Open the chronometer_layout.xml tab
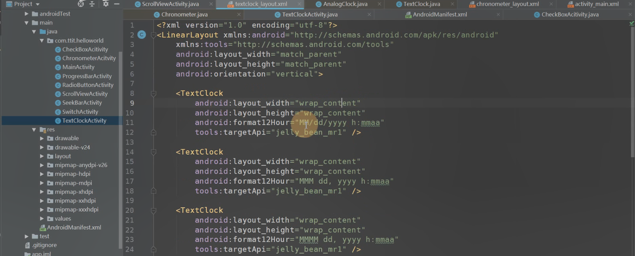Screen dimensions: 635x256 pos(504,4)
